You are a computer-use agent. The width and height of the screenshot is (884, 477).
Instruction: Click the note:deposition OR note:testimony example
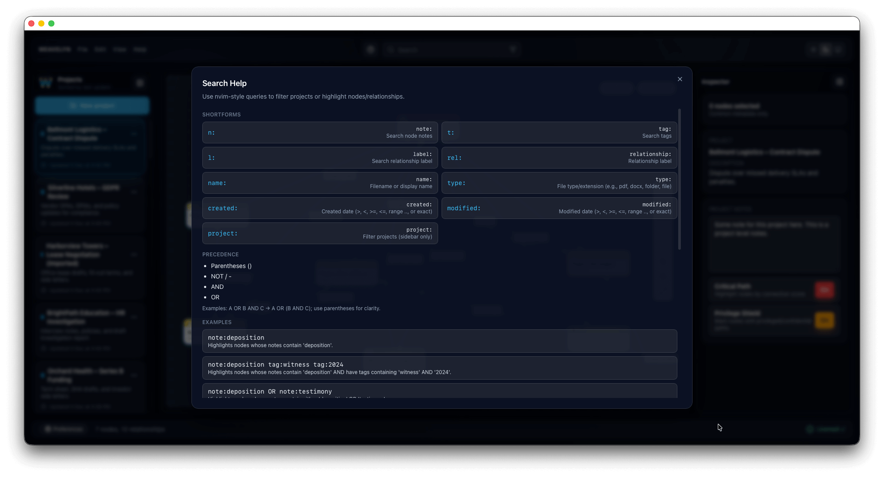439,391
